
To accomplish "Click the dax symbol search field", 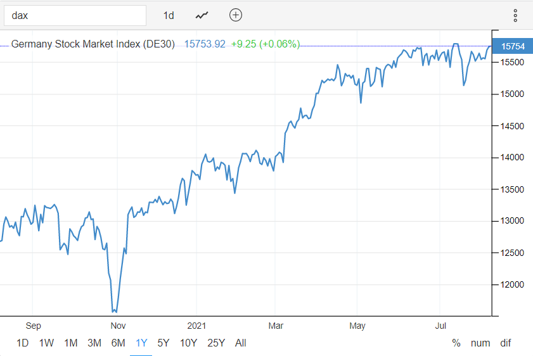I will tap(75, 15).
